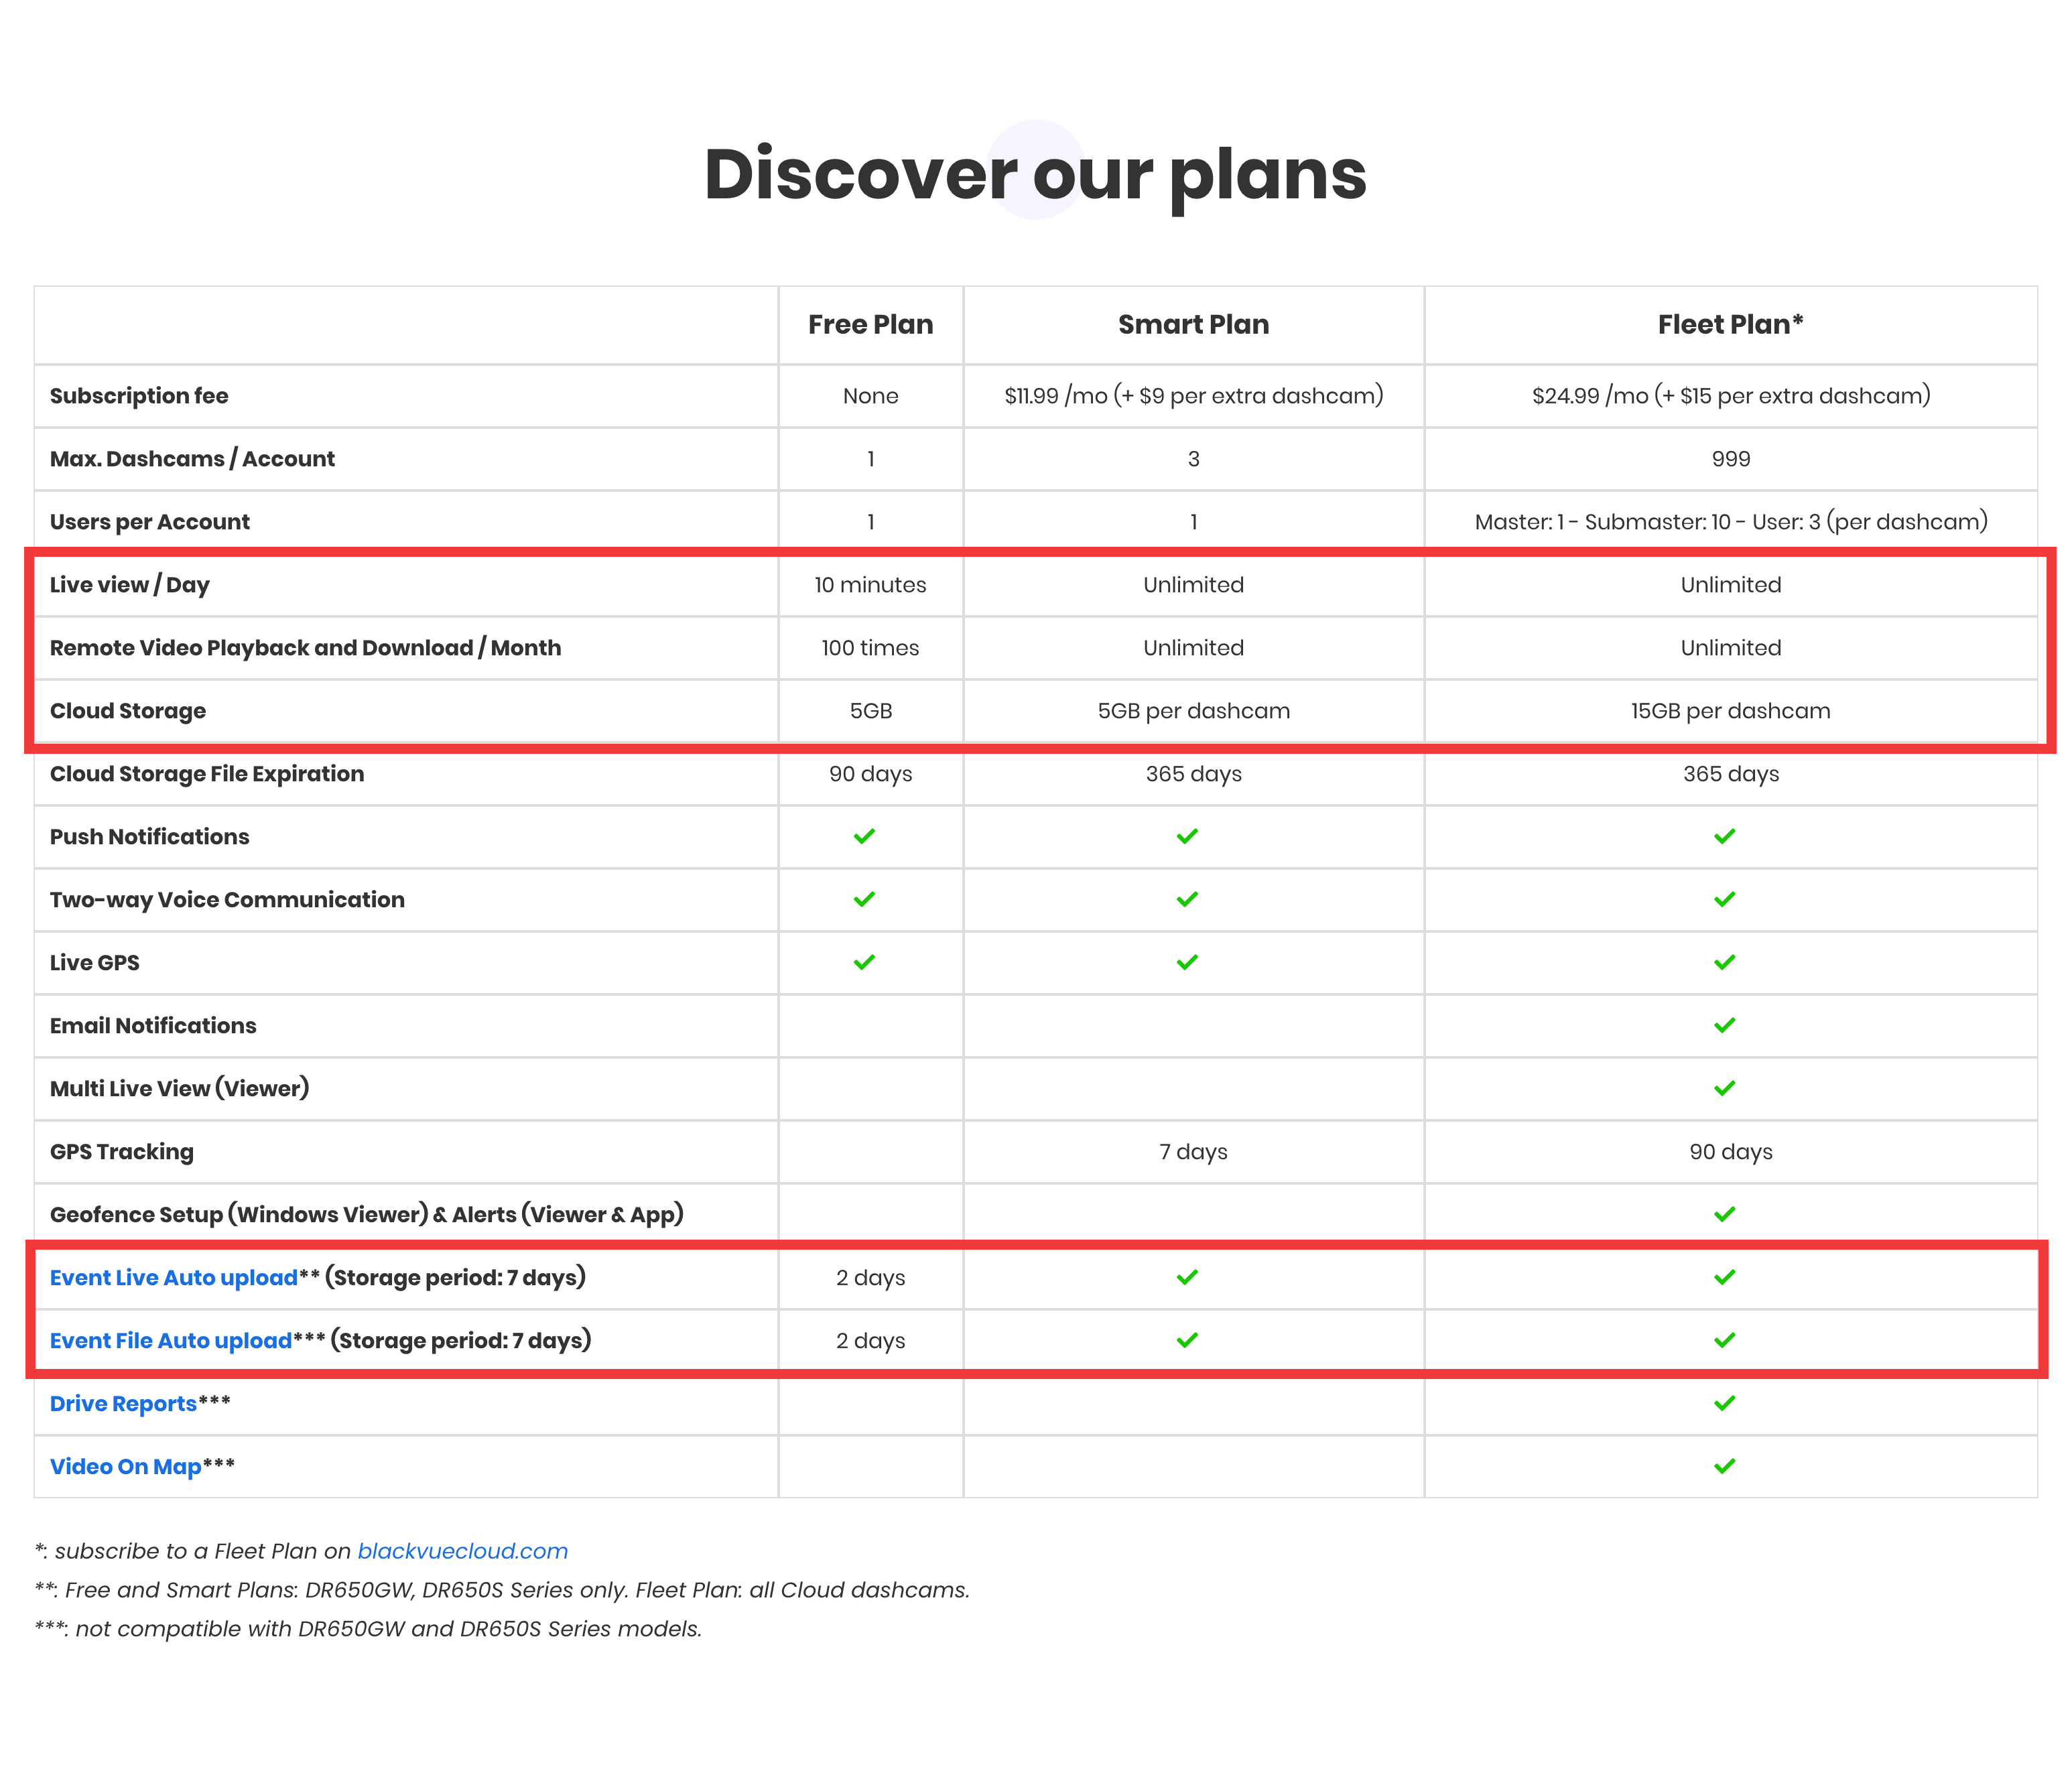Open the Event Live Auto upload link
The height and width of the screenshot is (1767, 2072).
pyautogui.click(x=174, y=1277)
